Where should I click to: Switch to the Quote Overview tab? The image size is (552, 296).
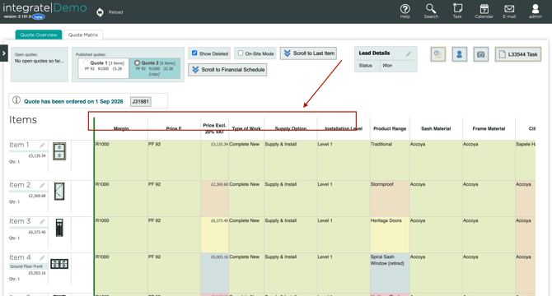pos(39,35)
